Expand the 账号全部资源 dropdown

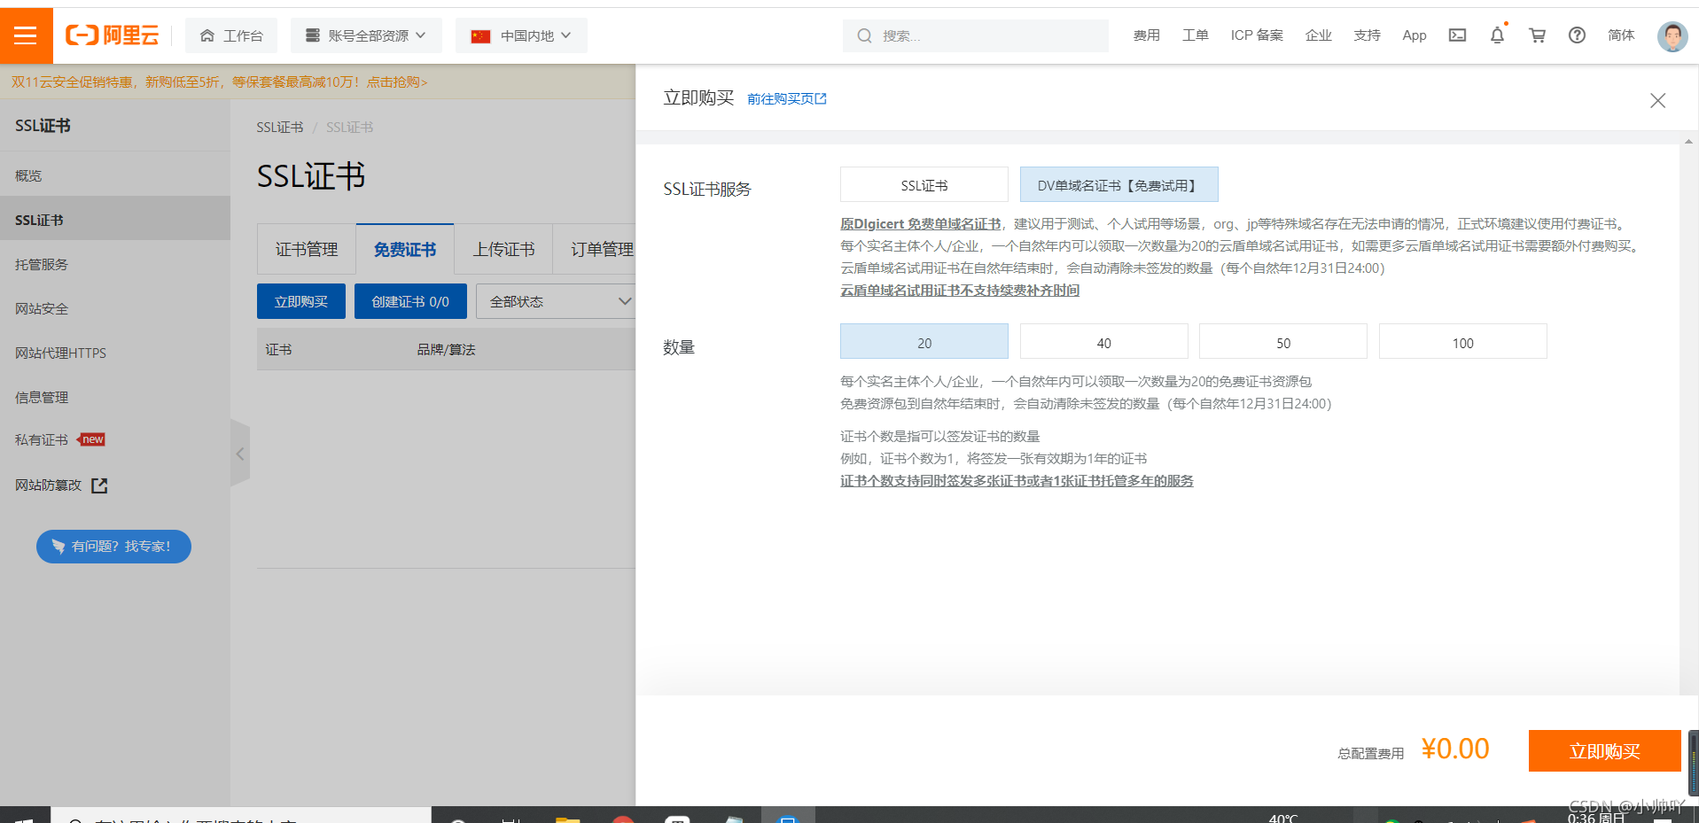[366, 35]
